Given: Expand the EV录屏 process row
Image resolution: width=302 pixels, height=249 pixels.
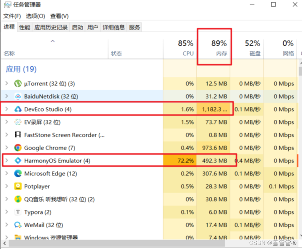Looking at the screenshot, I should click(x=7, y=122).
